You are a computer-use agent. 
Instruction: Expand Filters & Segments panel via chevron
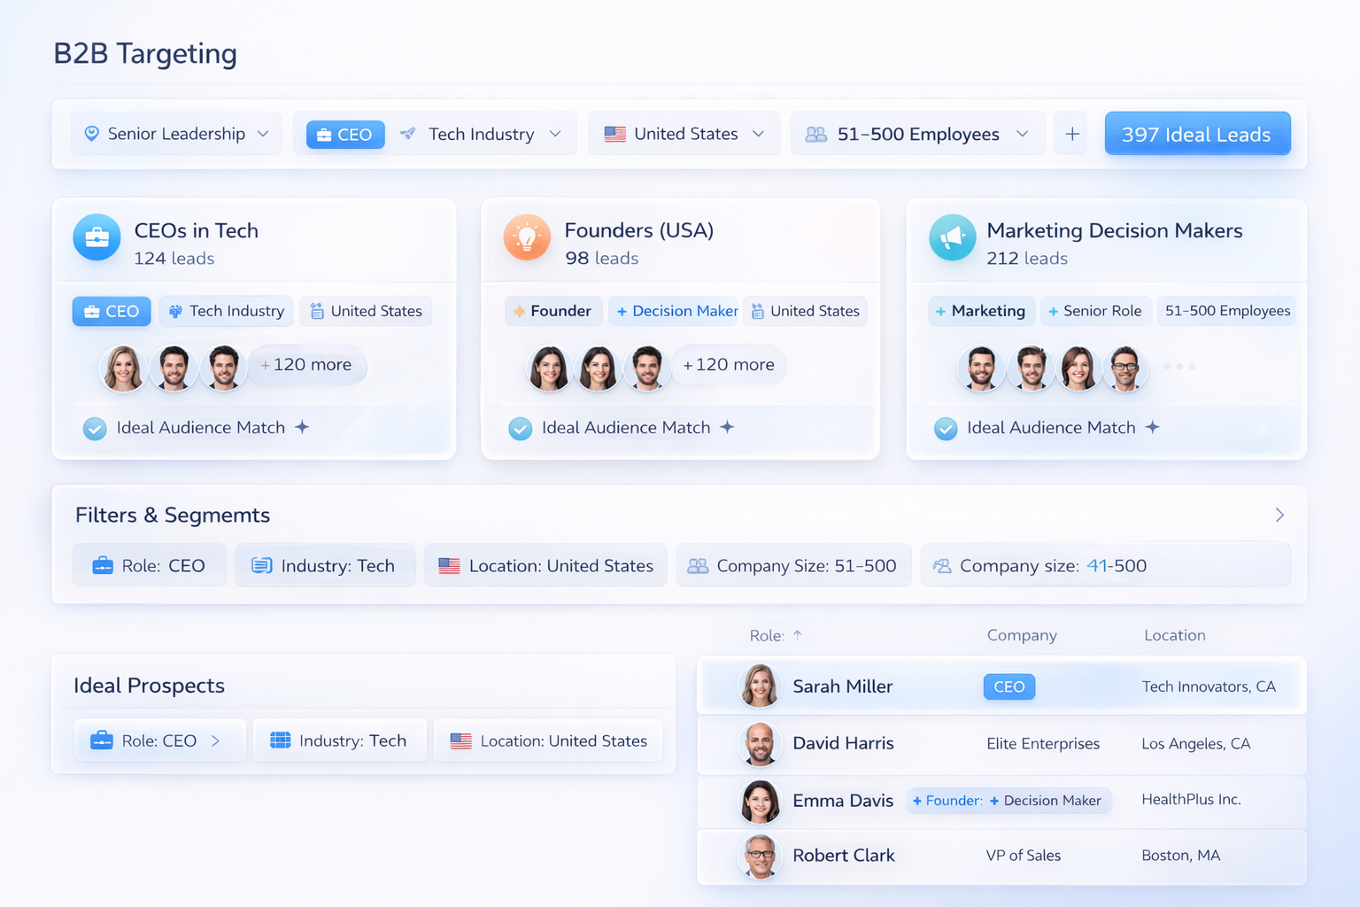coord(1279,514)
